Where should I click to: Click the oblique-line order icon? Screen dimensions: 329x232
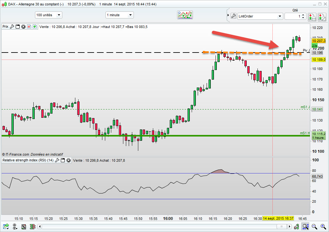click(322, 17)
